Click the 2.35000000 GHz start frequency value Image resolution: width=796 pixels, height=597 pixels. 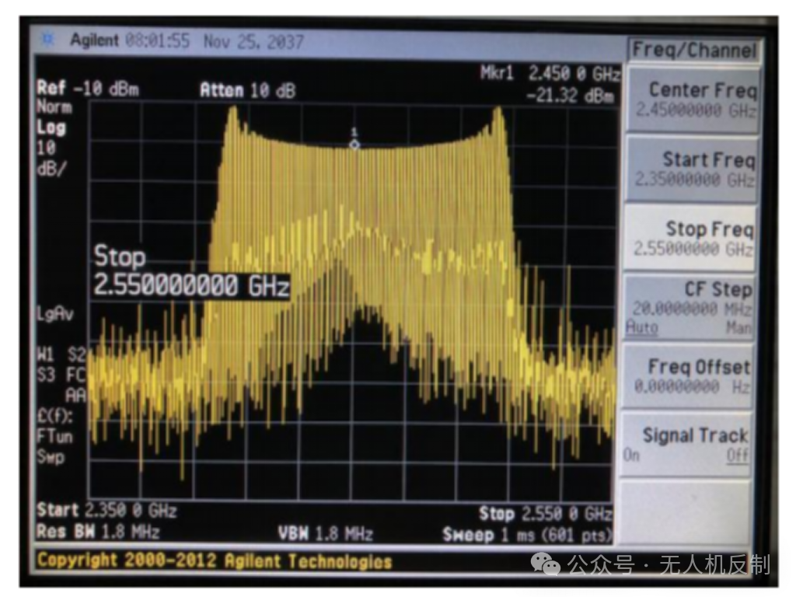pos(695,180)
